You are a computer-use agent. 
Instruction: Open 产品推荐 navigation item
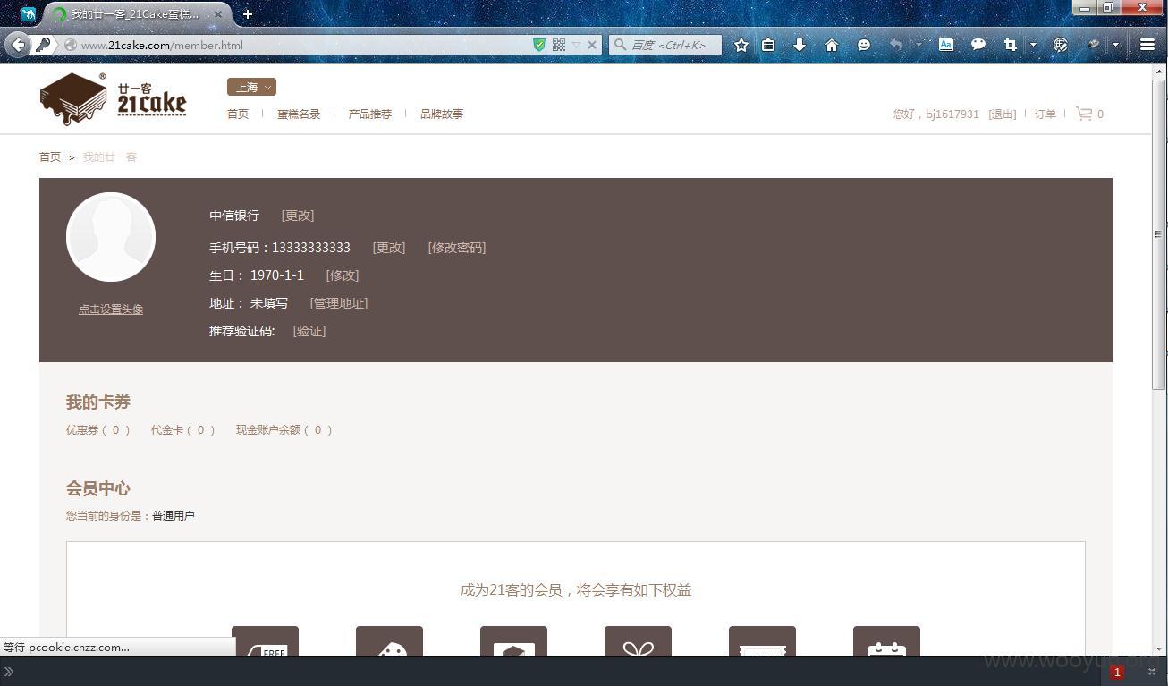click(x=370, y=114)
